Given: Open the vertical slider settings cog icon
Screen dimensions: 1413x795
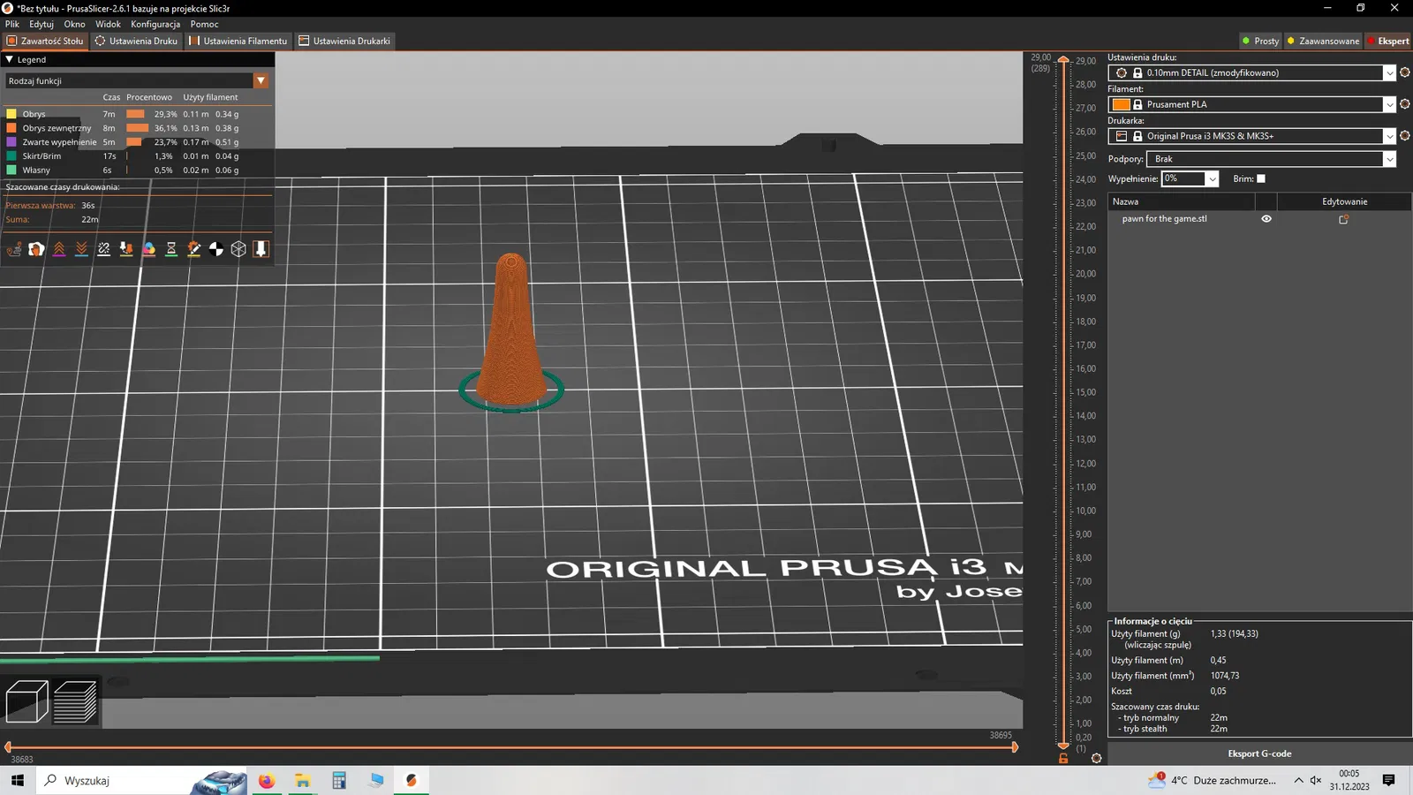Looking at the screenshot, I should 1097,758.
